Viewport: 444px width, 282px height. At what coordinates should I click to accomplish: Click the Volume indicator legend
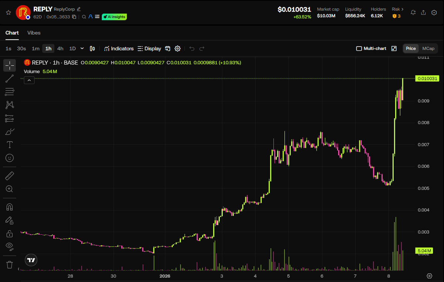pos(40,71)
